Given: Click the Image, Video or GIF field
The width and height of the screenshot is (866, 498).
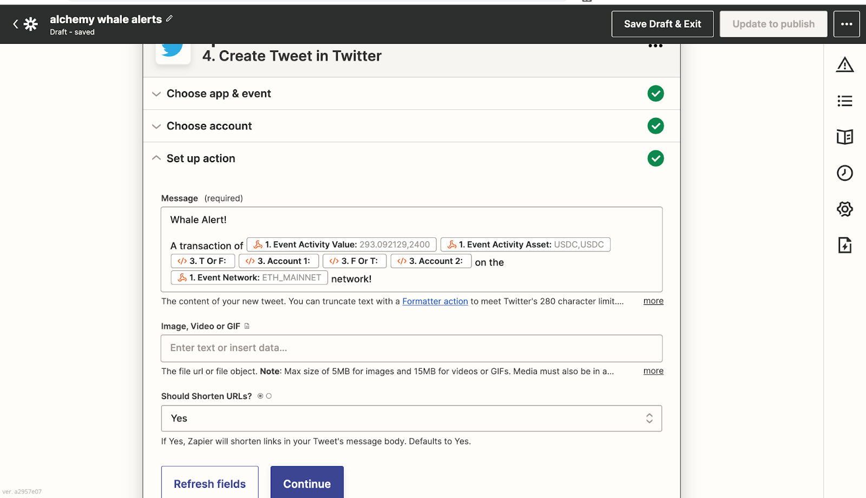Looking at the screenshot, I should 411,348.
